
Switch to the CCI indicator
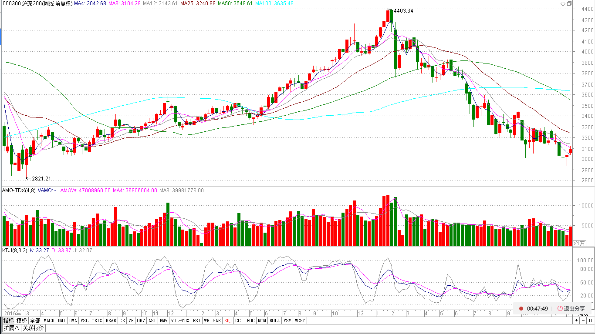coord(240,321)
